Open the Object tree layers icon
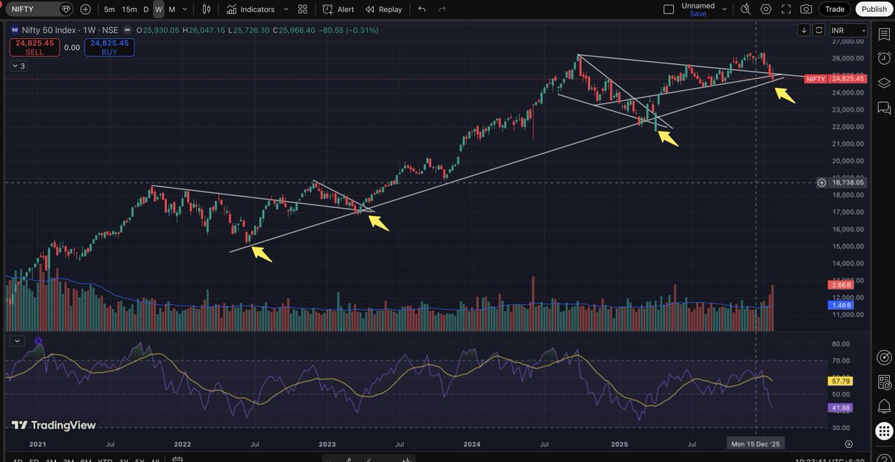895x462 pixels. (884, 83)
